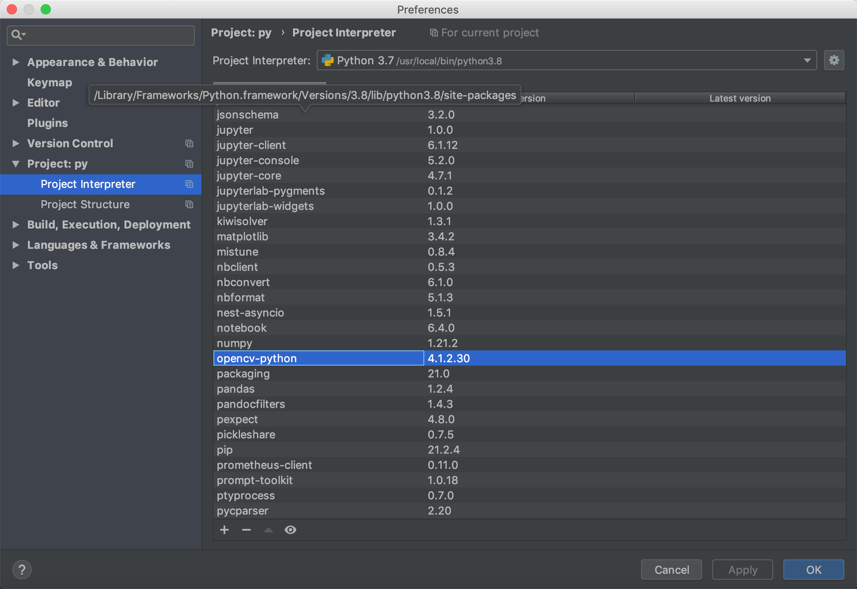Expand the Tools section
The image size is (857, 589).
(16, 265)
